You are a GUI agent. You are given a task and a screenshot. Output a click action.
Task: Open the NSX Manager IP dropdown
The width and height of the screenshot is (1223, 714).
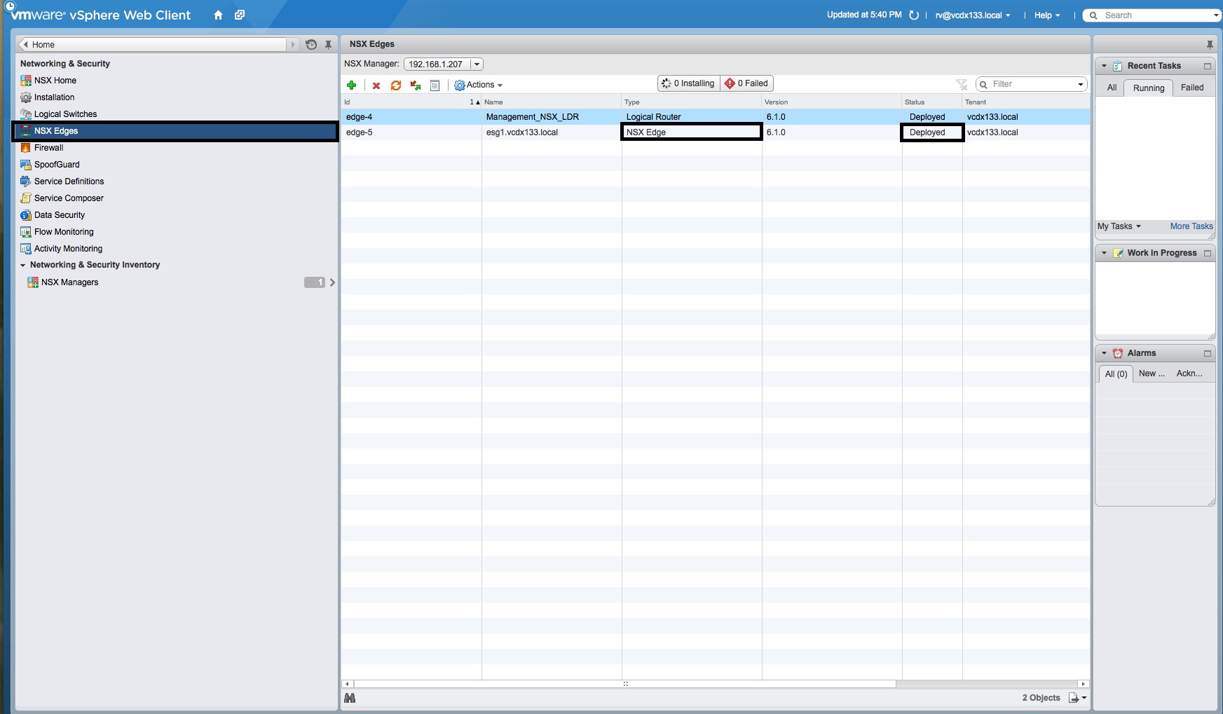click(x=477, y=64)
